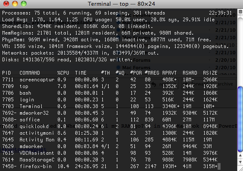Click the screencaptur process name
The width and height of the screenshot is (243, 171).
click(x=37, y=80)
